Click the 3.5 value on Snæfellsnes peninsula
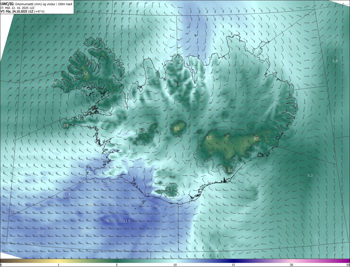The image size is (350, 267). (x=66, y=125)
